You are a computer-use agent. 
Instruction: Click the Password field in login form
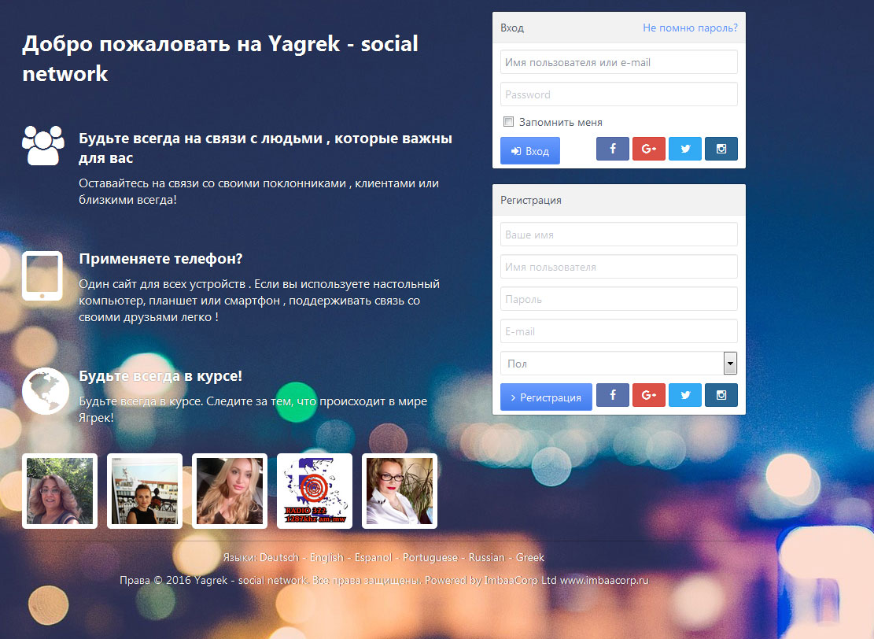(618, 94)
